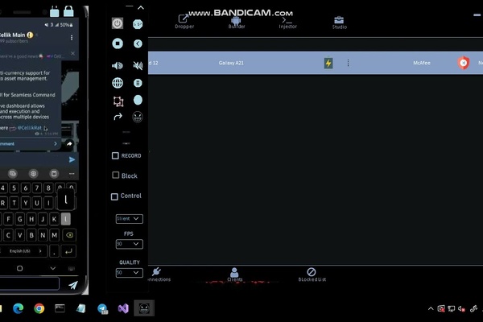Tick the Block checkbox
Image resolution: width=483 pixels, height=322 pixels.
pos(115,175)
